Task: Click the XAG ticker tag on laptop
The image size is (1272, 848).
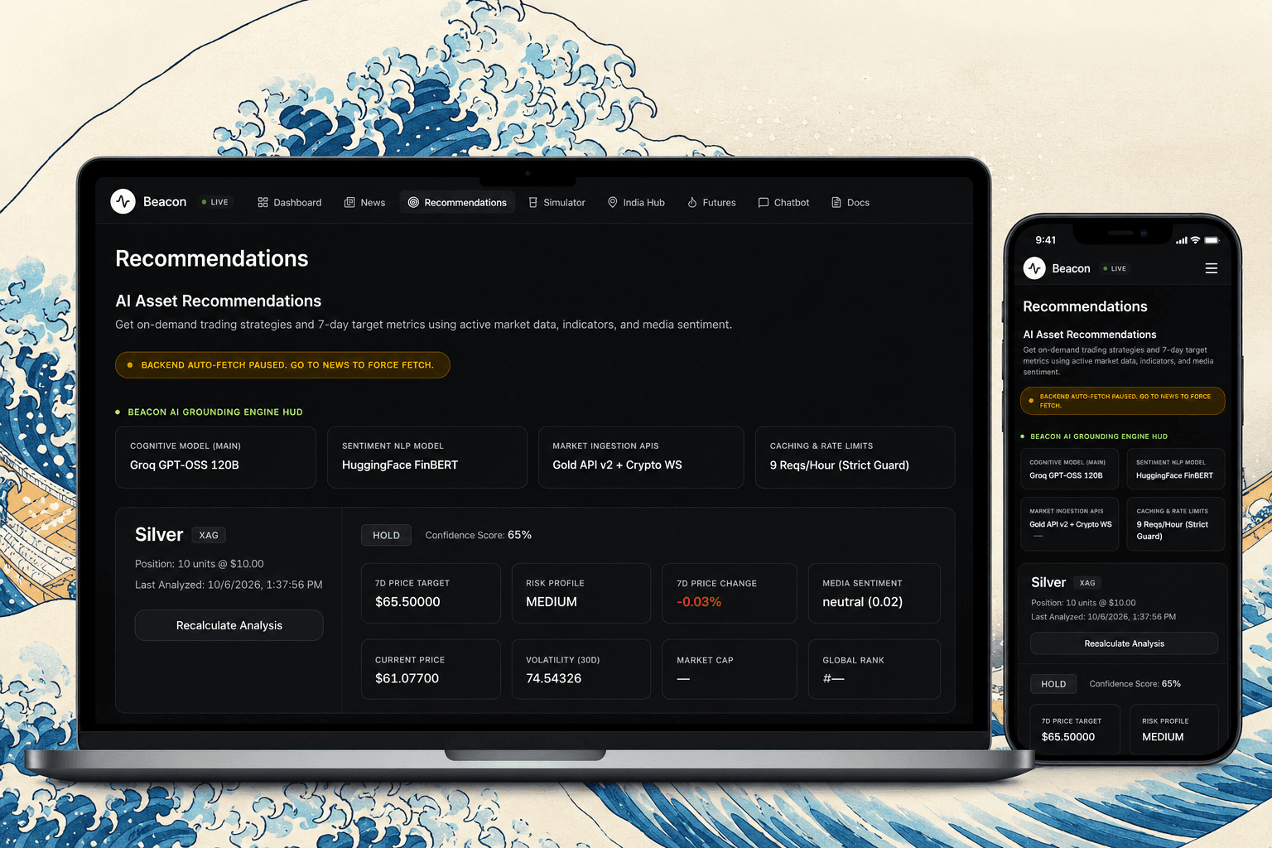Action: point(209,535)
